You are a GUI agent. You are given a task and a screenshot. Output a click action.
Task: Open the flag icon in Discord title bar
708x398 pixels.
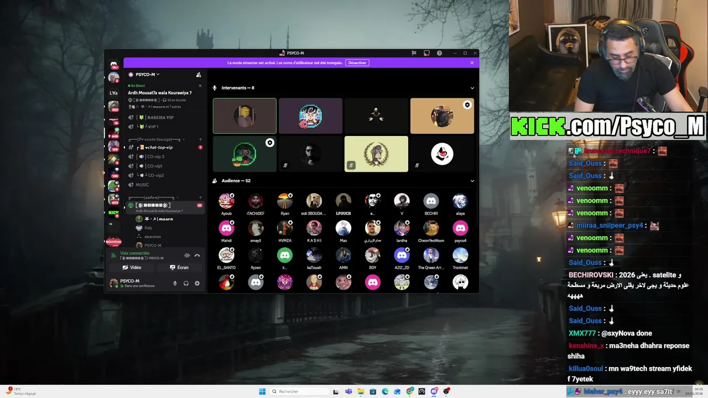click(x=414, y=53)
